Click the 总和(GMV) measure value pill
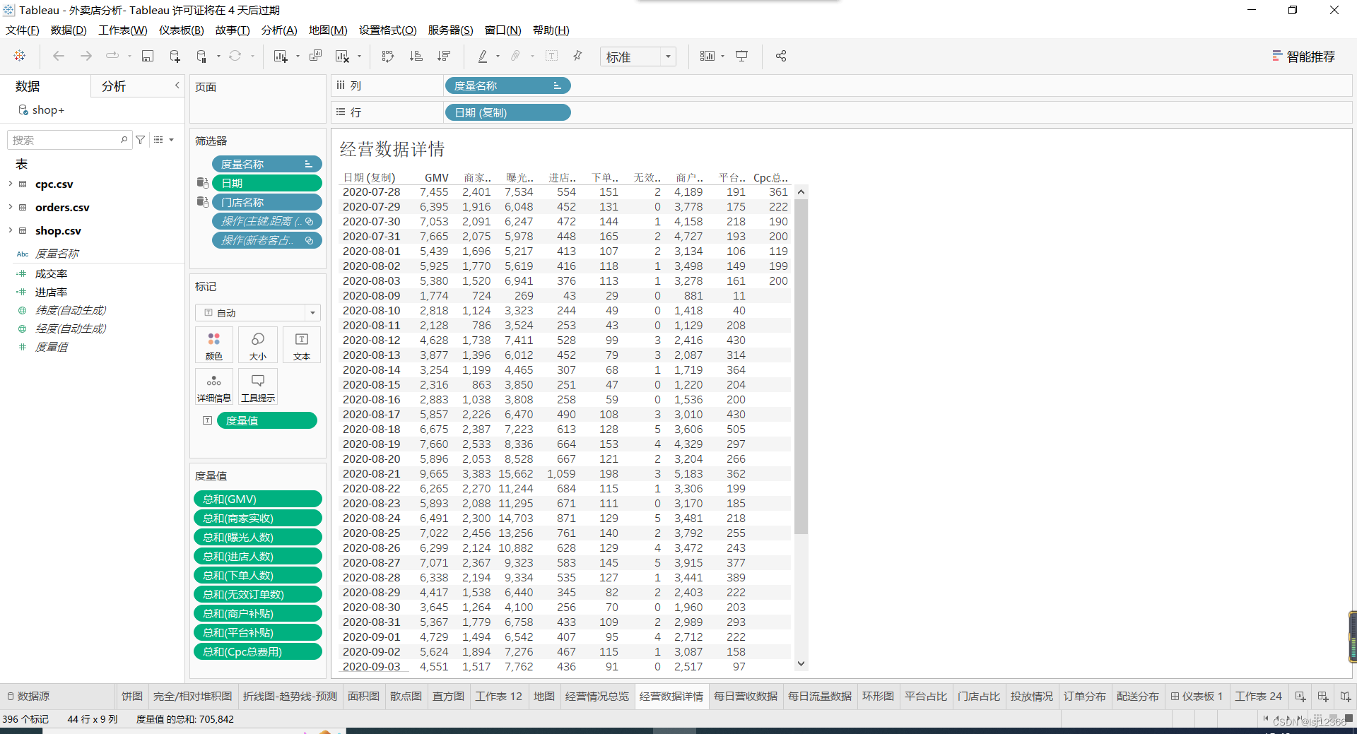The width and height of the screenshot is (1357, 734). pyautogui.click(x=258, y=499)
